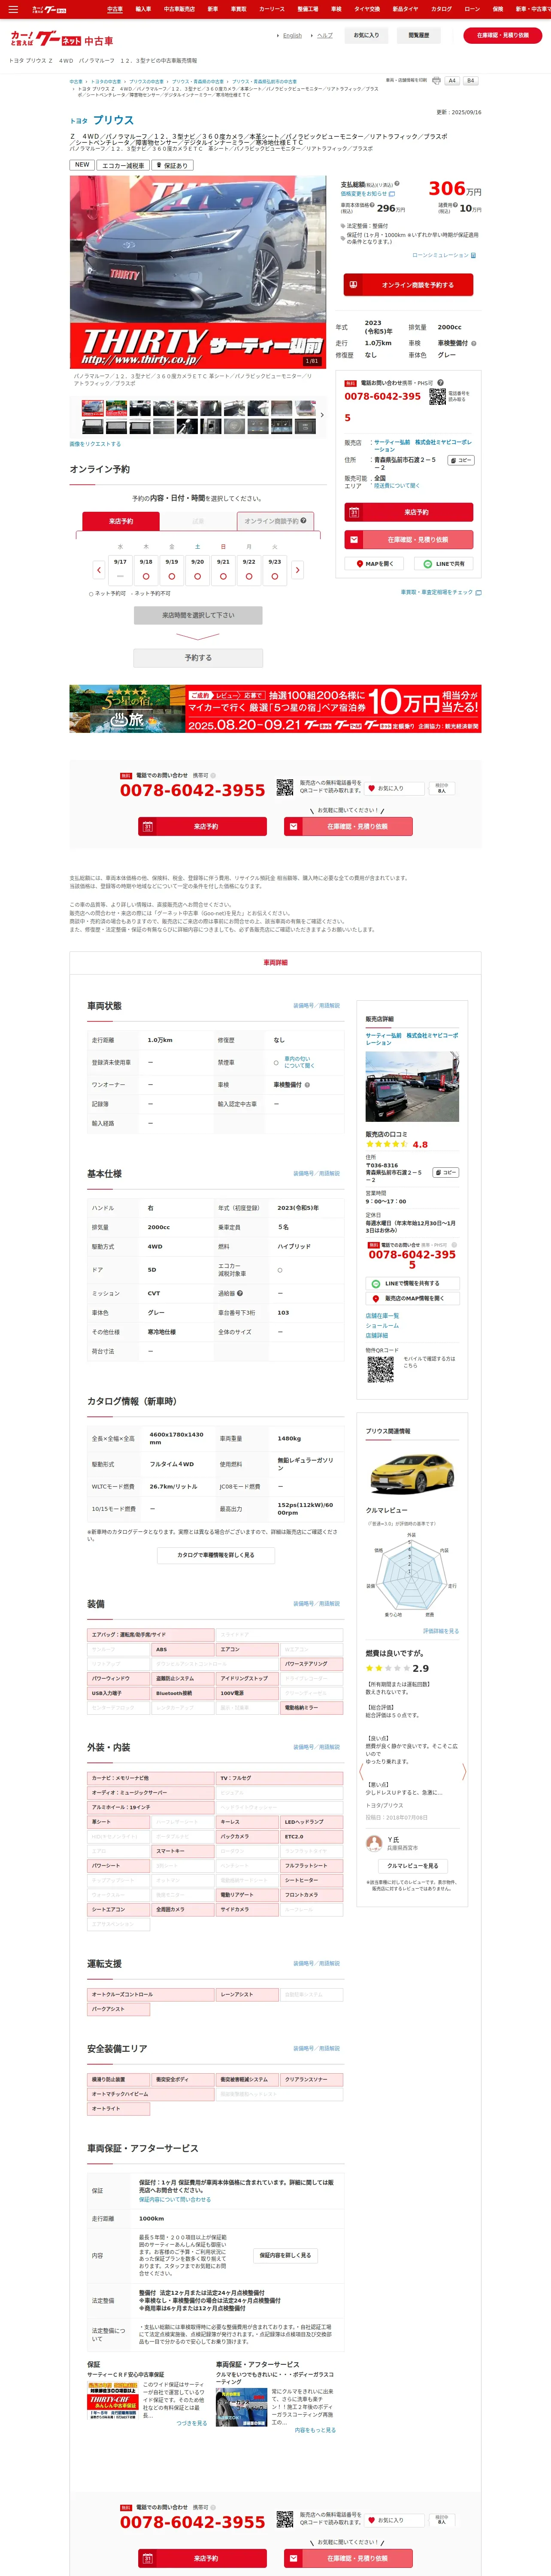The height and width of the screenshot is (2576, 551).
Task: Click the header 在庫確認・見積り依頼 button
Action: point(503,35)
